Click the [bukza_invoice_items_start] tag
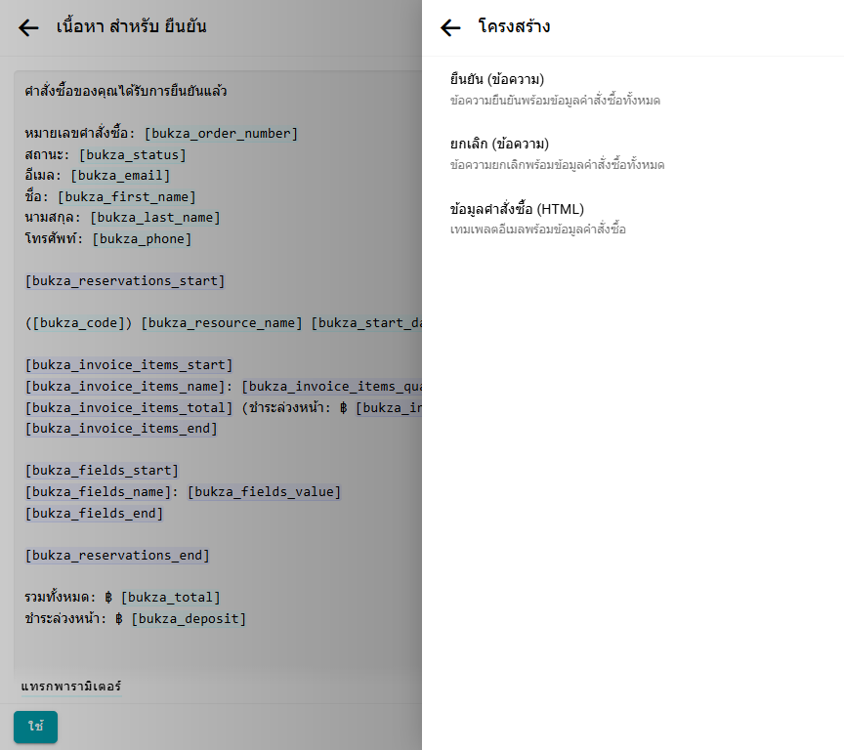 tap(129, 365)
